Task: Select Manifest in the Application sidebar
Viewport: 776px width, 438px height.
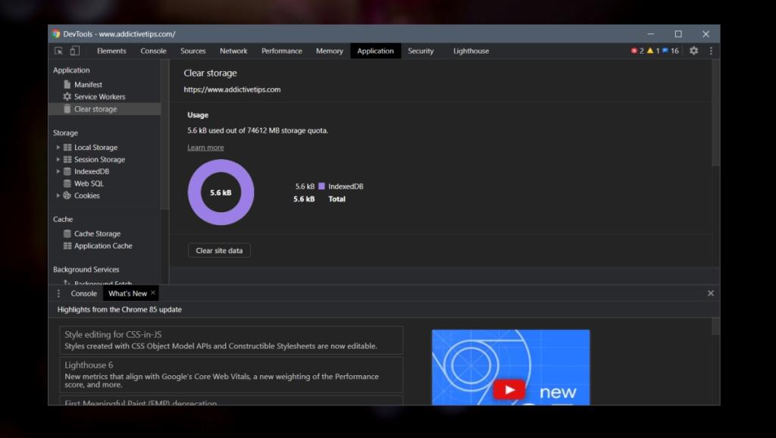Action: click(88, 84)
